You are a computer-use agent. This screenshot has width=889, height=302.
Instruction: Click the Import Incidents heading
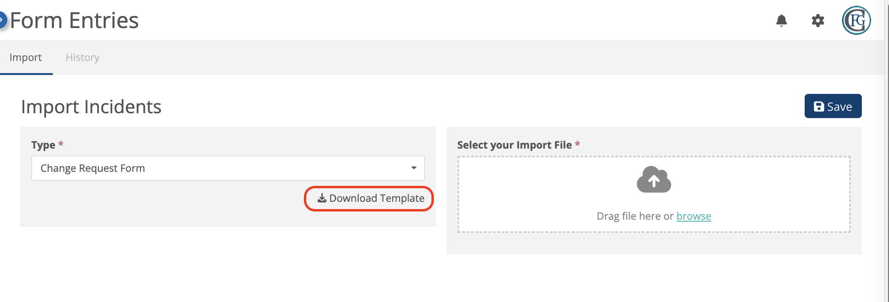pos(91,107)
